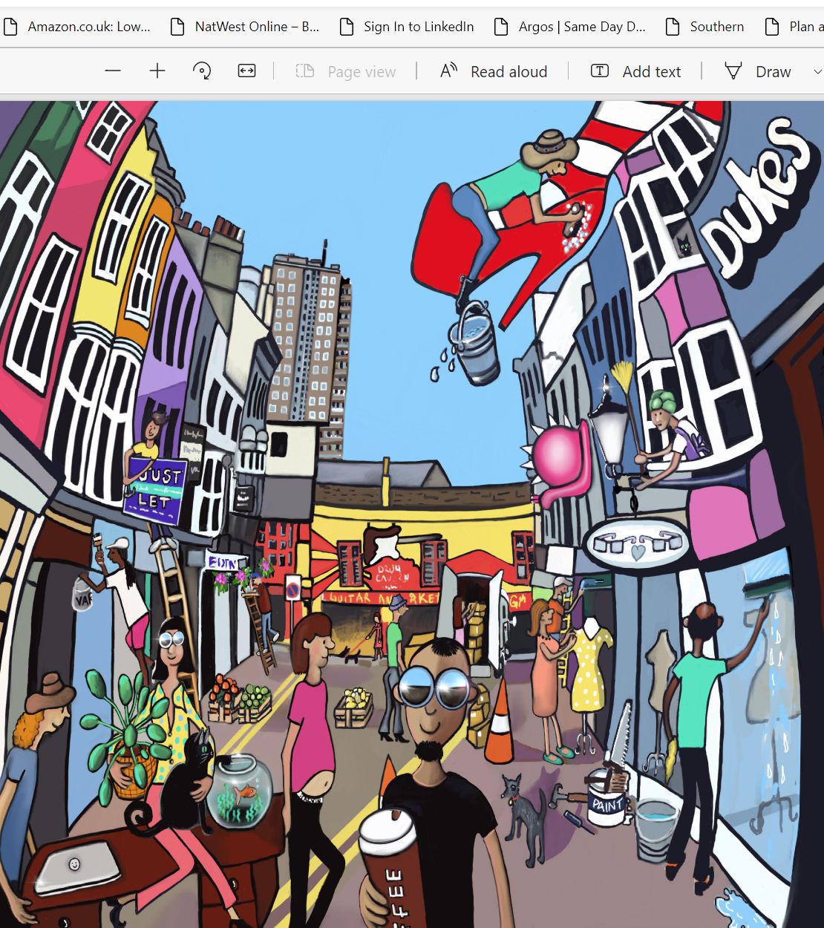This screenshot has width=824, height=928.
Task: Click the Page view label
Action: (362, 72)
